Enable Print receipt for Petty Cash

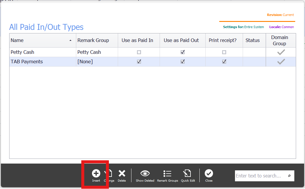coord(224,52)
